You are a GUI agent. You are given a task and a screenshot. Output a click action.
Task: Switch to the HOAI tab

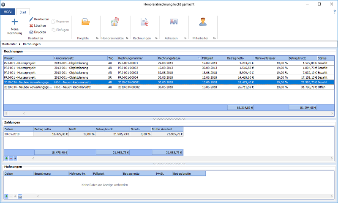(7, 12)
